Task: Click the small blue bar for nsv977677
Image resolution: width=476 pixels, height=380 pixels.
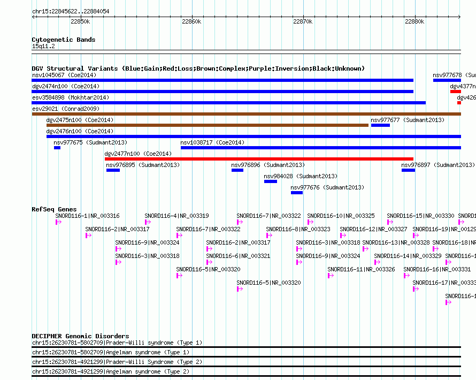Action: click(380, 125)
